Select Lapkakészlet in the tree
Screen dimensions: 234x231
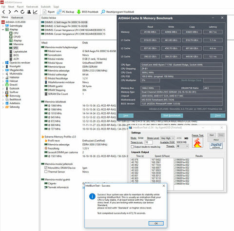click(x=18, y=52)
